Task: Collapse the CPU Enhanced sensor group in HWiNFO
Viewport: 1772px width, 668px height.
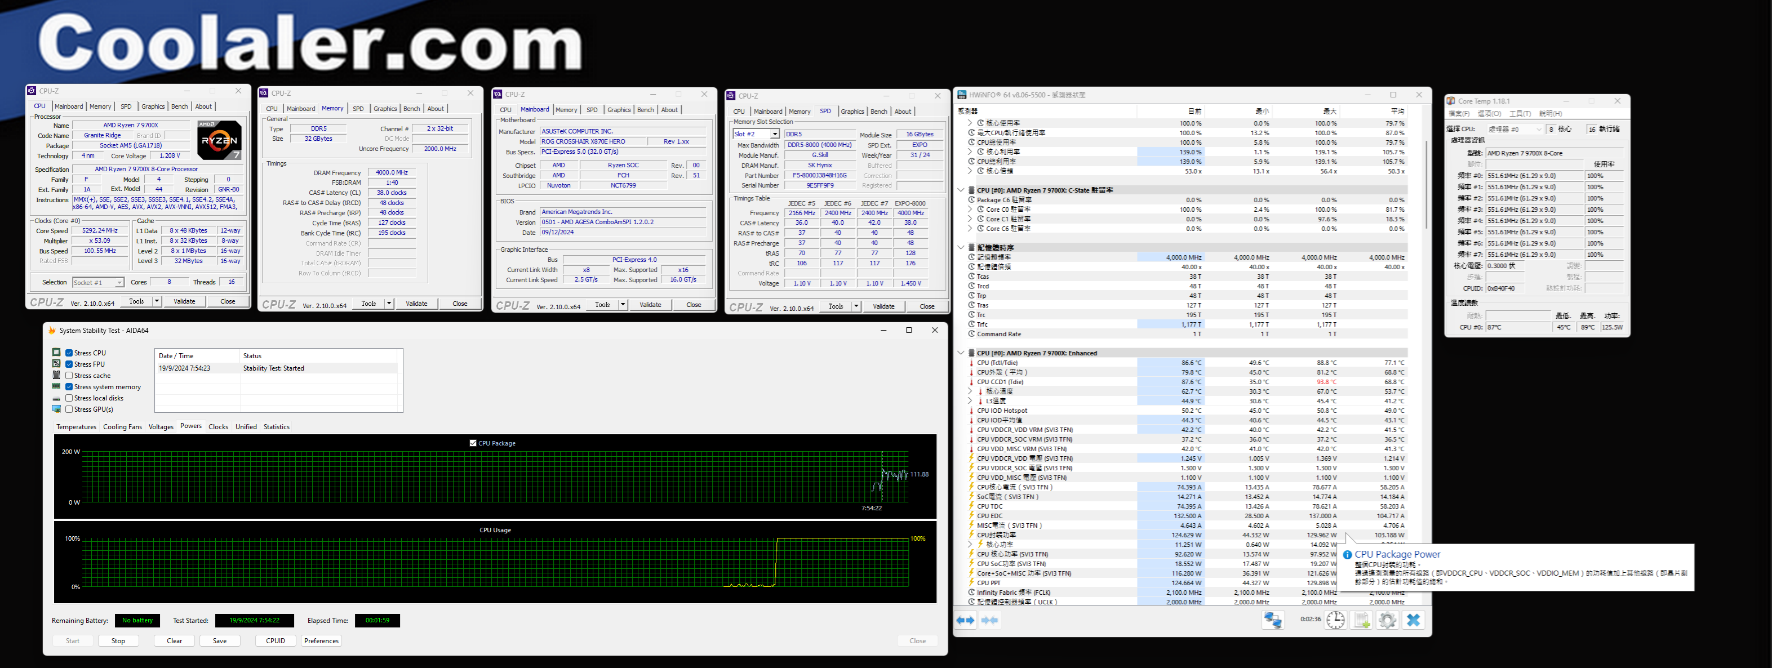Action: tap(961, 353)
